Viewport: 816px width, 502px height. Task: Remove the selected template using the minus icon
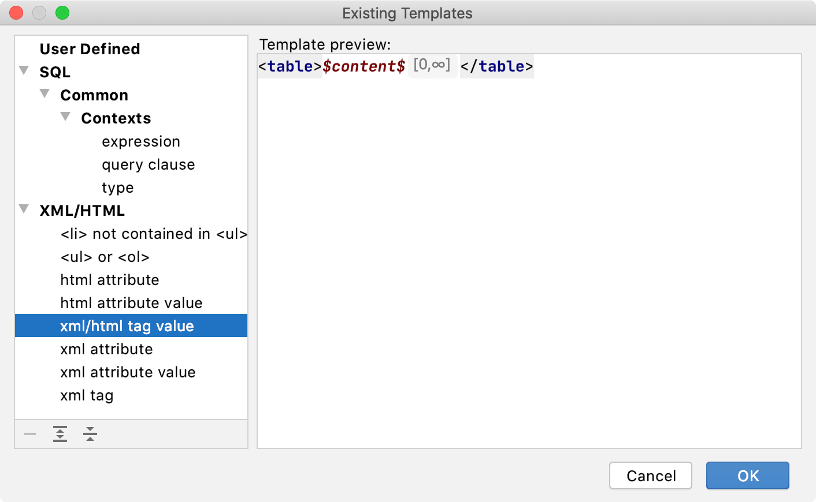point(30,434)
